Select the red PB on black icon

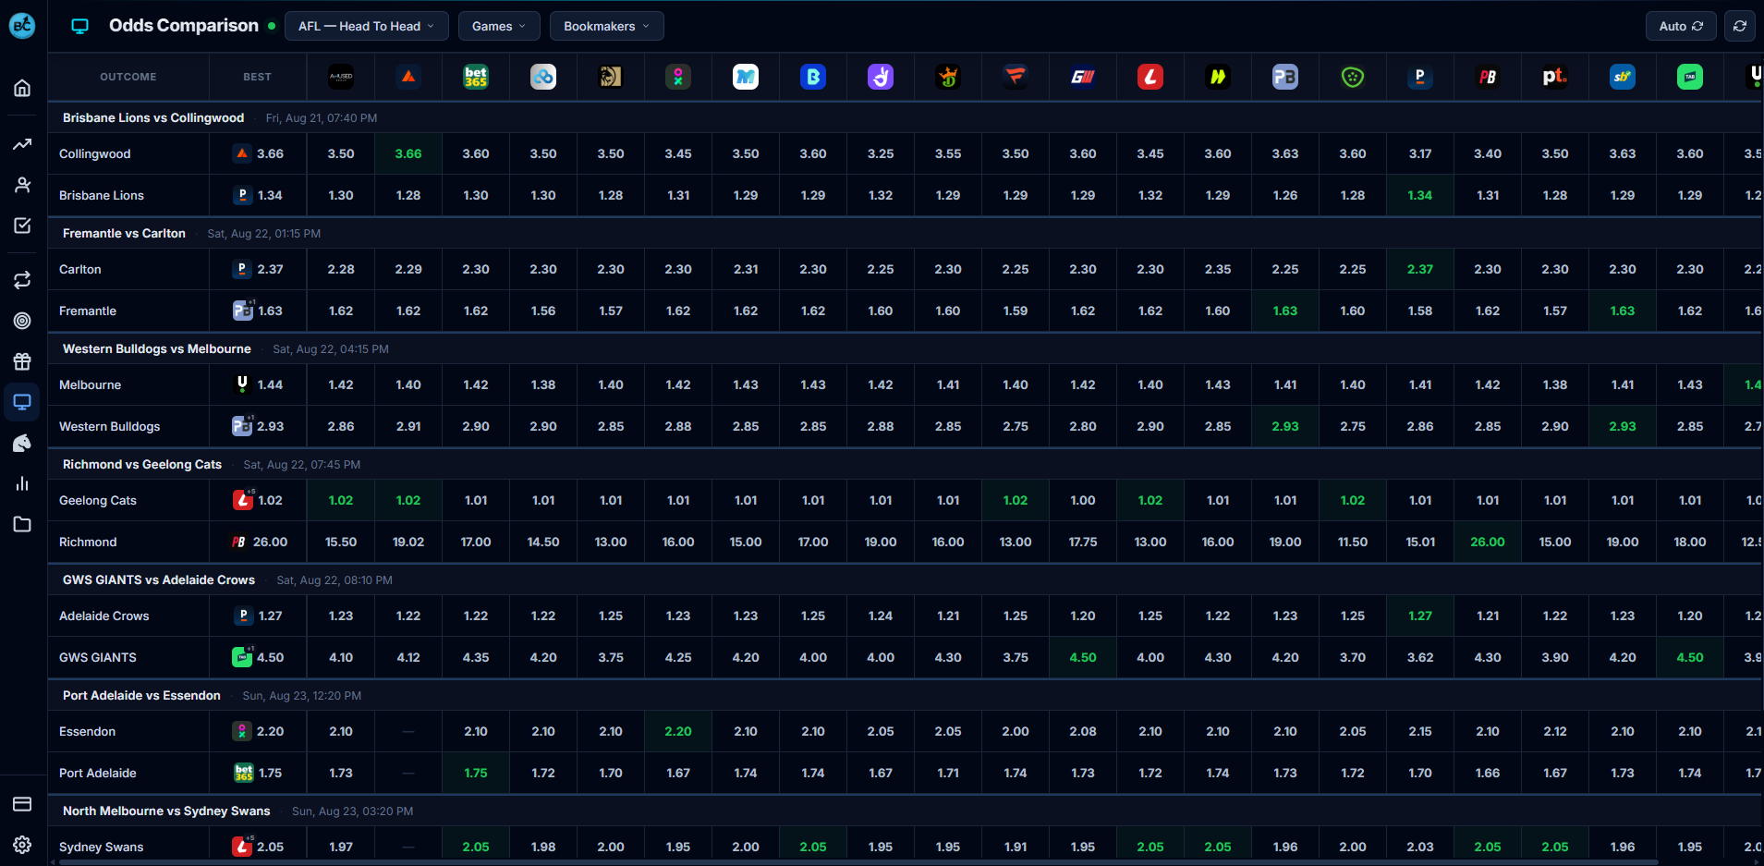click(1488, 77)
